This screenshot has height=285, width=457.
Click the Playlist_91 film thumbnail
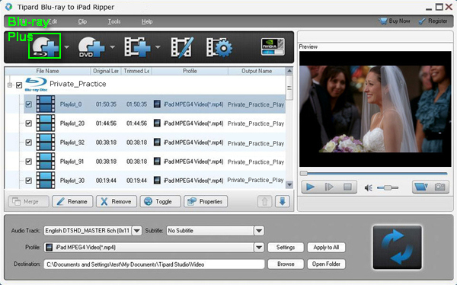pos(46,162)
